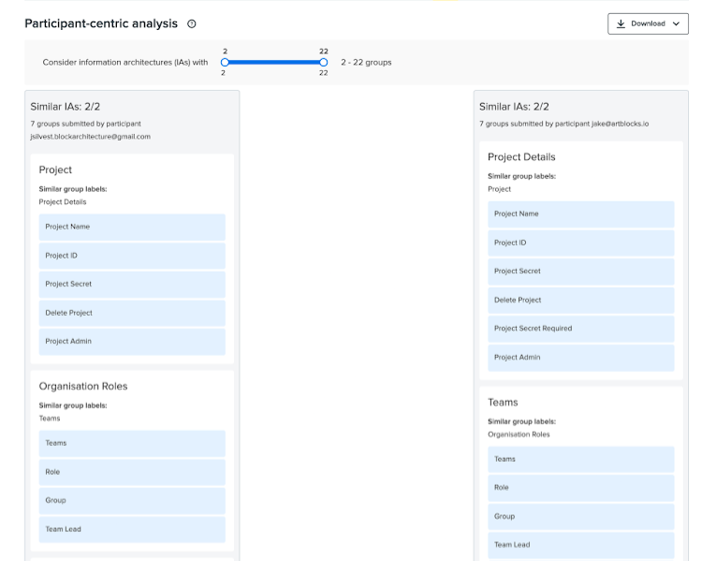The image size is (716, 561).
Task: Click the blue slider track middle
Action: (x=274, y=62)
